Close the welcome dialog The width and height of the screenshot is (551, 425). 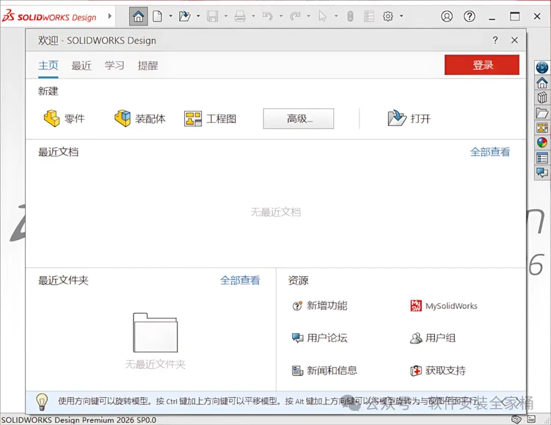tap(514, 40)
